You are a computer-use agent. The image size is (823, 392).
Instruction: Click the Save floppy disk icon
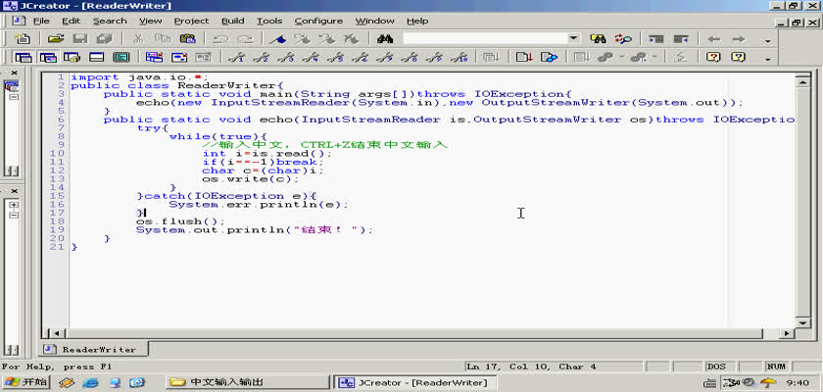(x=79, y=39)
